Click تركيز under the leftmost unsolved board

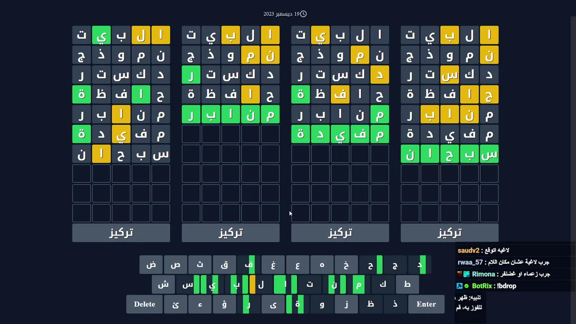(x=121, y=233)
